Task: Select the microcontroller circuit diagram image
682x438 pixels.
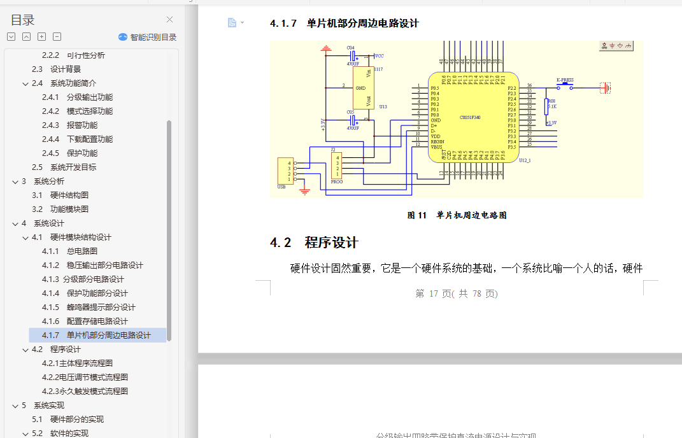Action: 457,119
